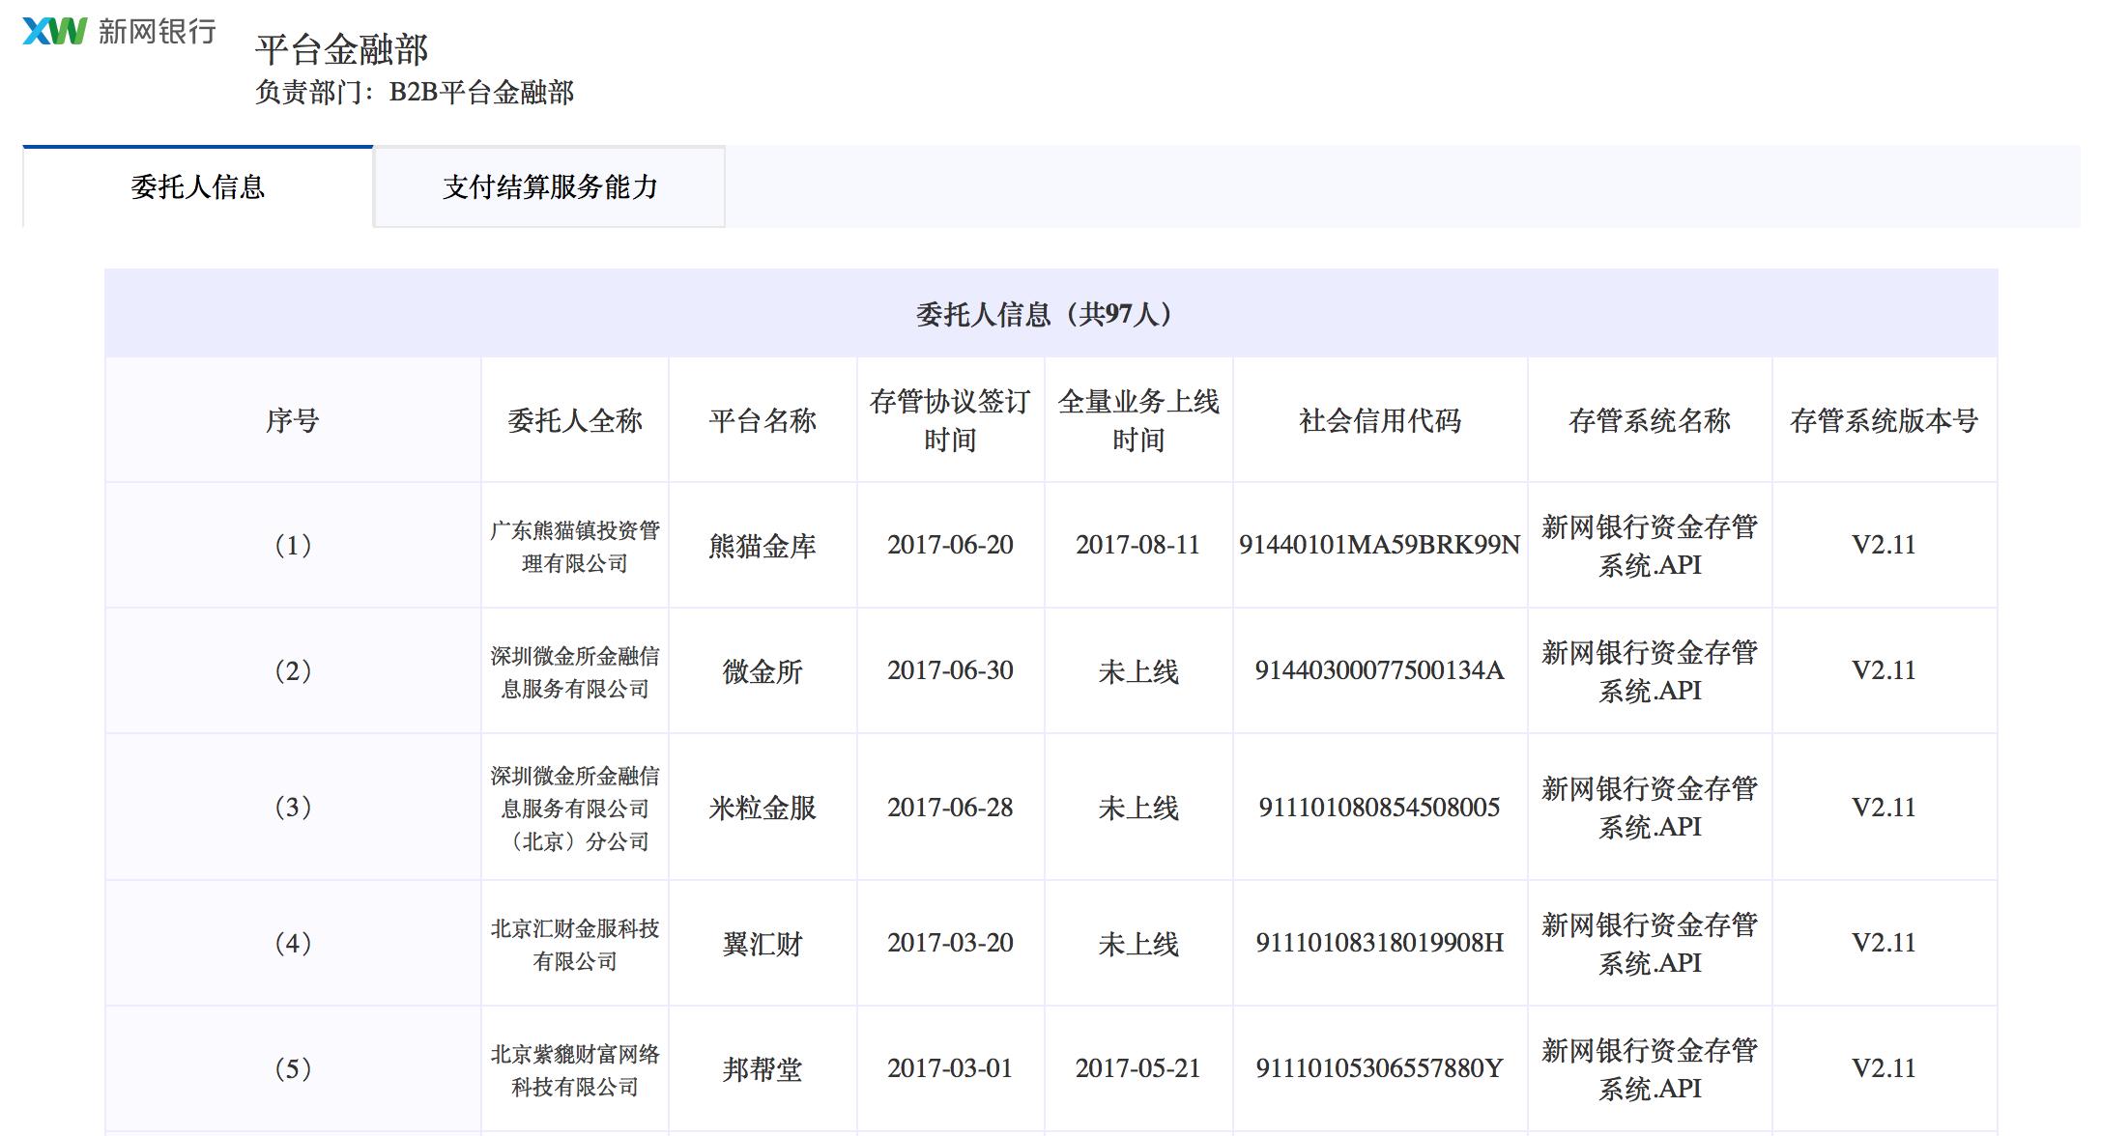
Task: Click the 存管系统名称 column header
Action: [1650, 420]
